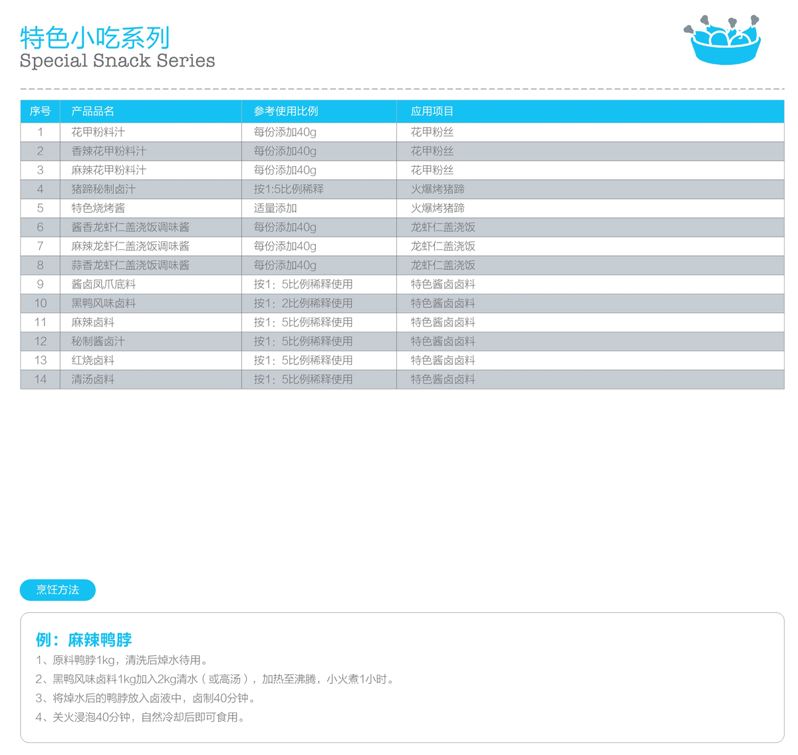The image size is (798, 755).
Task: Click the 按1：2比例稀释使用 ratio cell
Action: (x=303, y=303)
